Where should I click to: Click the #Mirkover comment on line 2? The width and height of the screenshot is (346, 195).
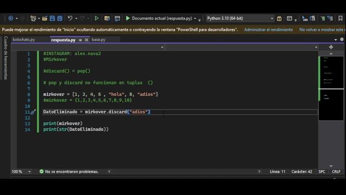click(x=55, y=60)
